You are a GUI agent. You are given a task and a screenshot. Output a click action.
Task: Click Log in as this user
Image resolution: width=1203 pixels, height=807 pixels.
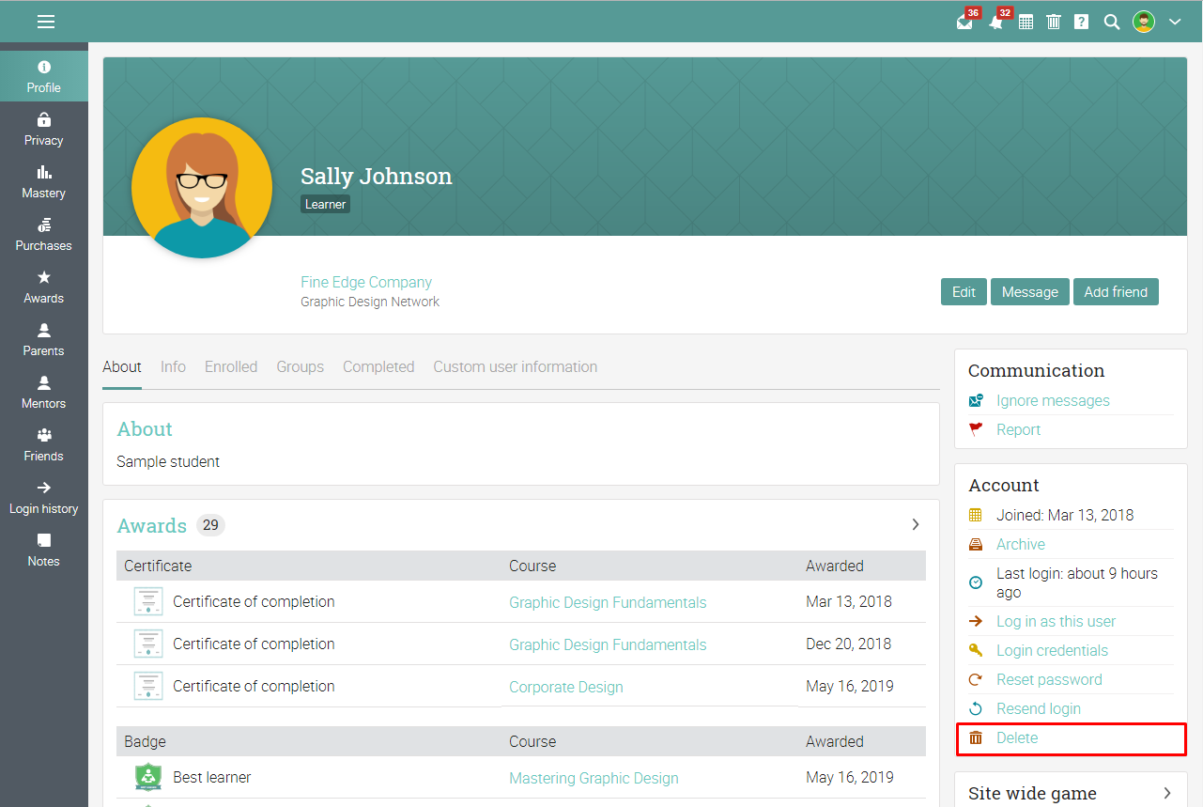pyautogui.click(x=1056, y=622)
